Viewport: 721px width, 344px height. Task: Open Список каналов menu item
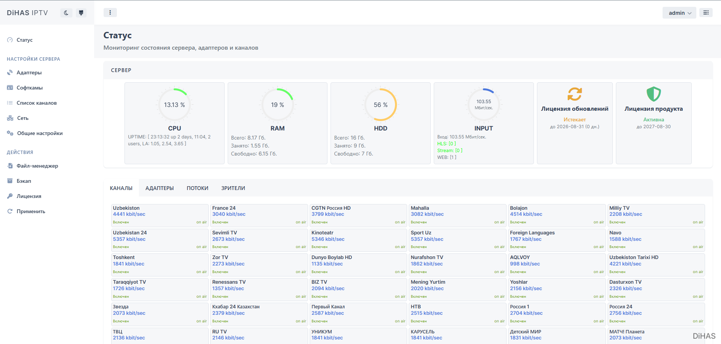[37, 103]
